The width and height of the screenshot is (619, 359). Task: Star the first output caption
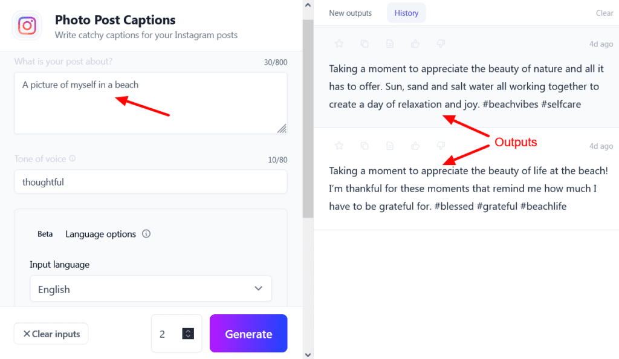point(339,44)
